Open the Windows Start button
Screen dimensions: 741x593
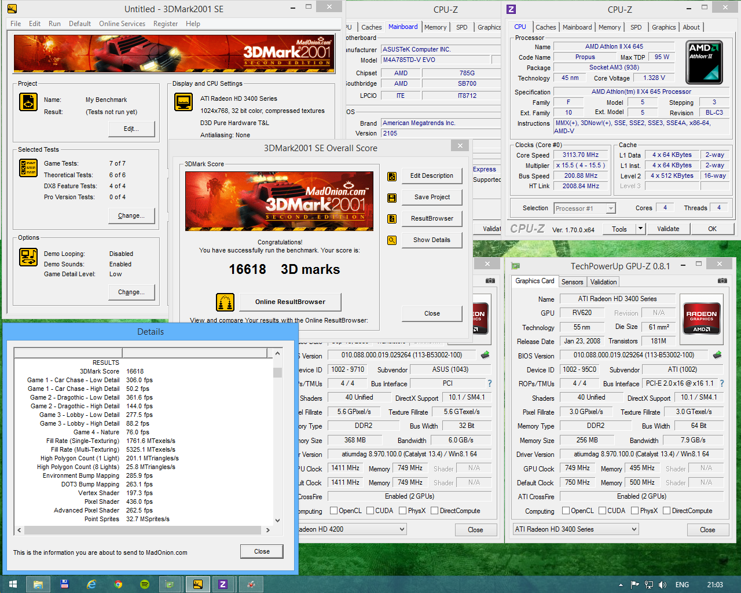point(13,584)
